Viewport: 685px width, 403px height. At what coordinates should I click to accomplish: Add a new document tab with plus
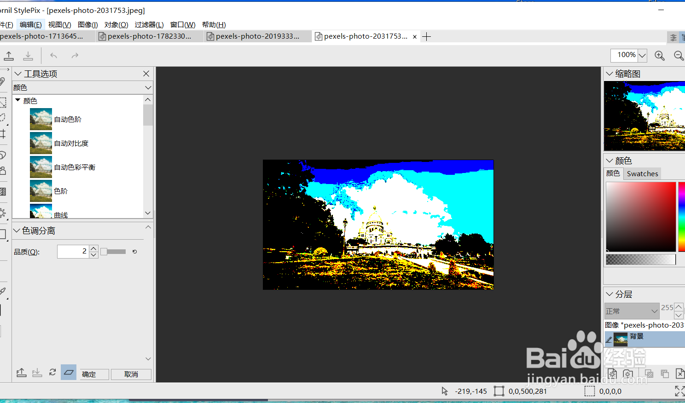coord(427,37)
